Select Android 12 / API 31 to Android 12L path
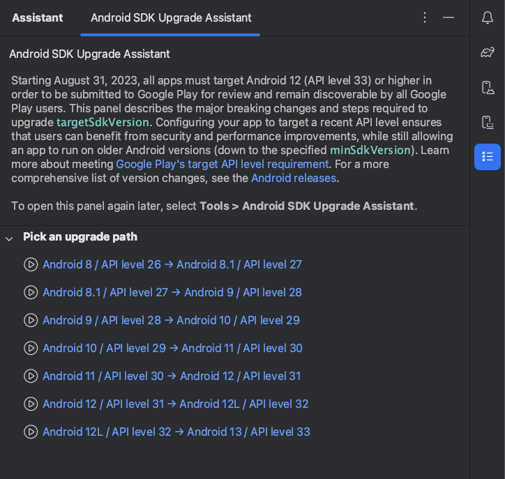This screenshot has height=479, width=505. click(x=175, y=404)
